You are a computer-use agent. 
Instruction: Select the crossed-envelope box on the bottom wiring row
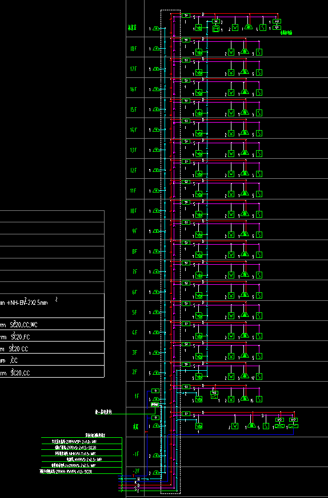(279, 426)
